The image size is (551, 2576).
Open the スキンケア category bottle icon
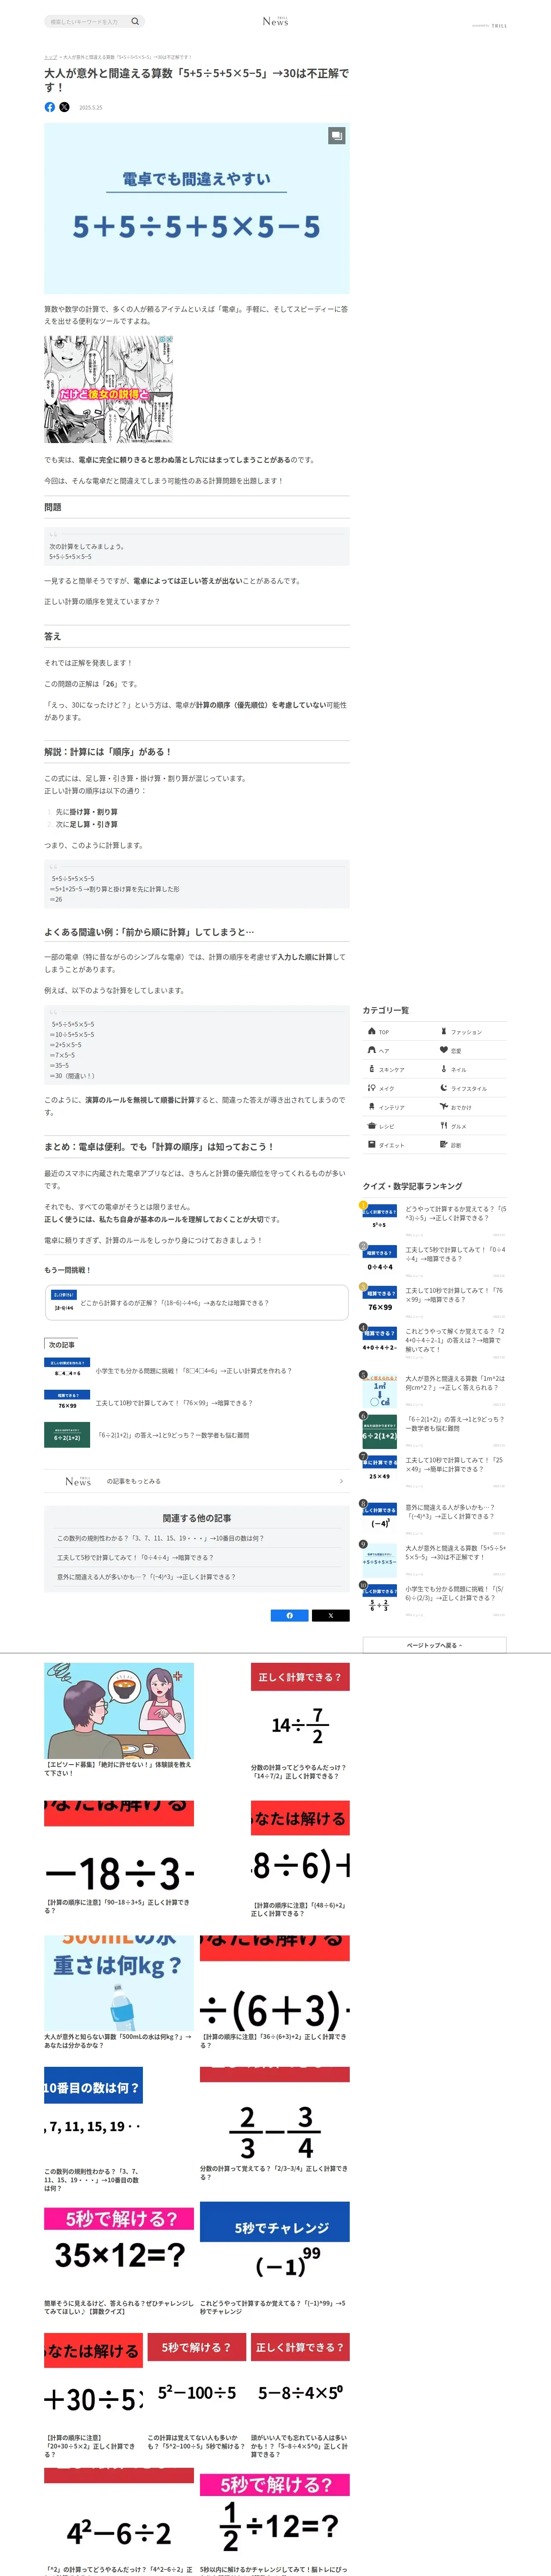[372, 1069]
